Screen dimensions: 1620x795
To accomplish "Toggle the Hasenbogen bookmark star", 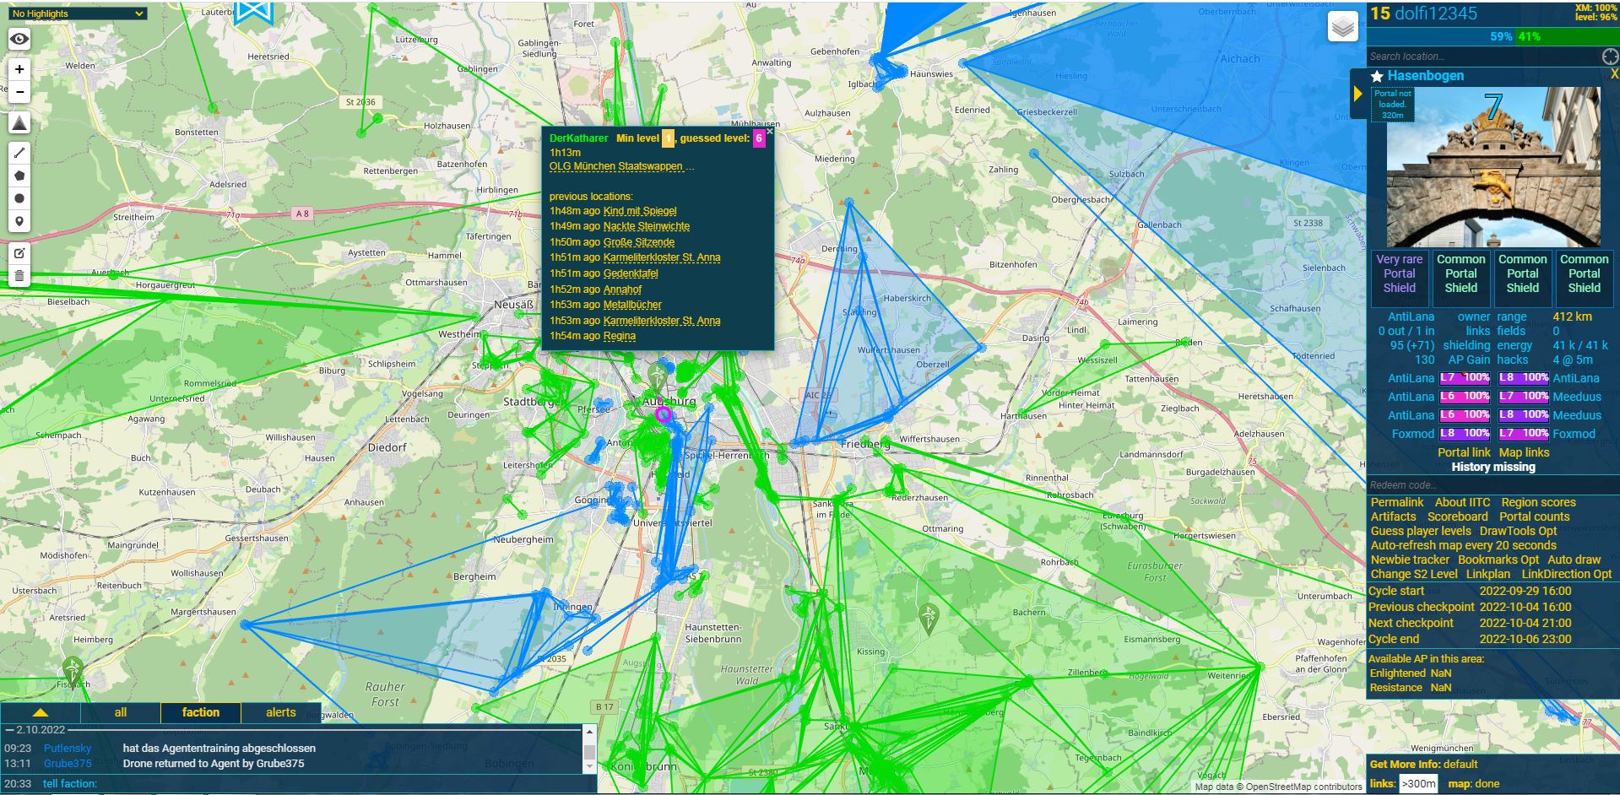I will click(x=1377, y=76).
